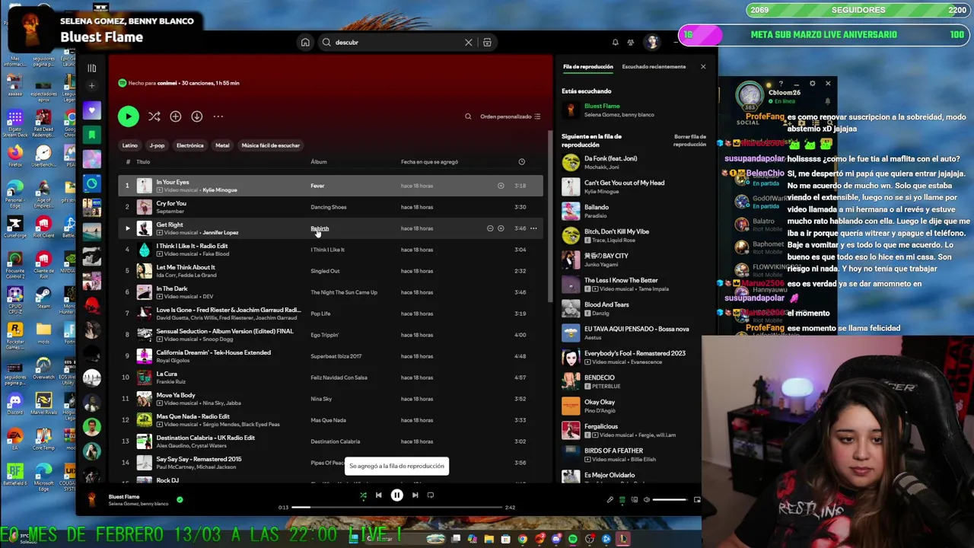Open the Discord desktop shortcut

click(x=14, y=402)
